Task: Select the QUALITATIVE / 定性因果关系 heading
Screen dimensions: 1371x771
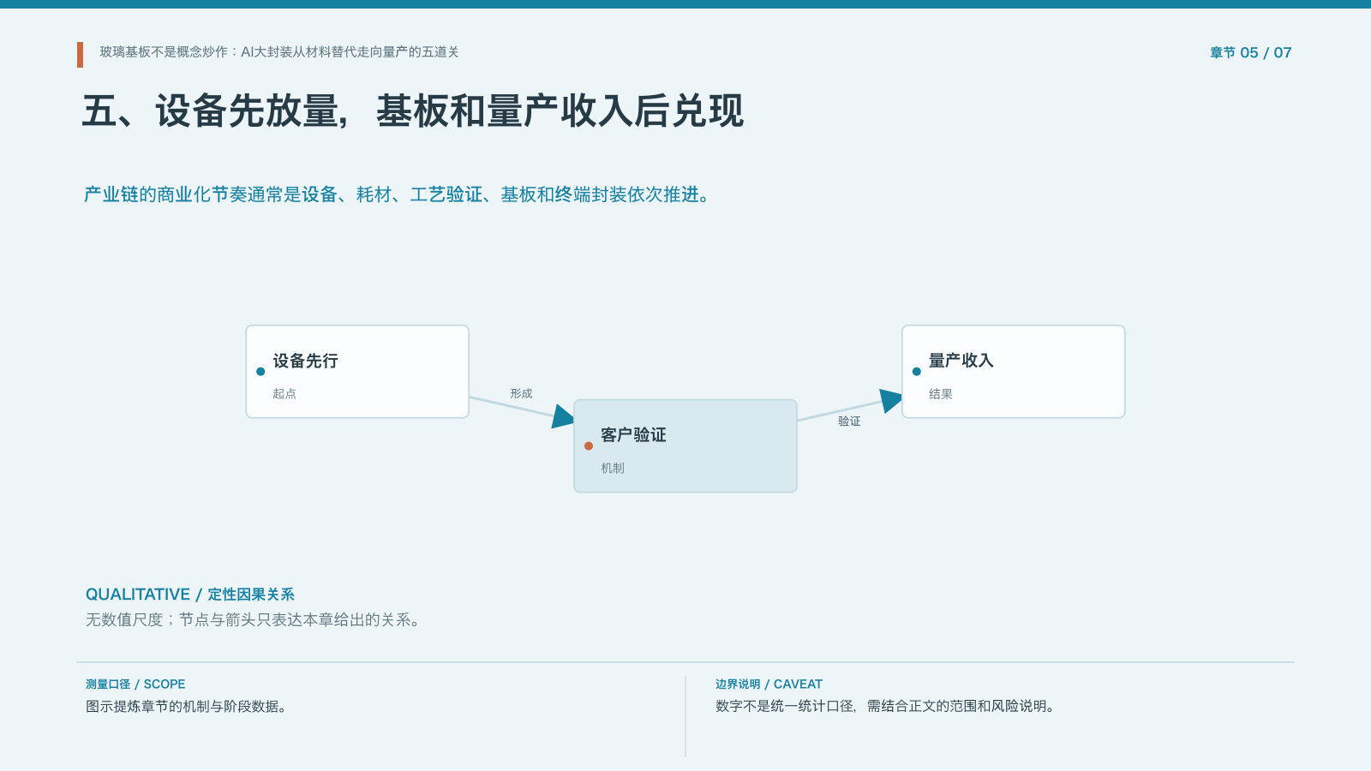Action: tap(190, 595)
